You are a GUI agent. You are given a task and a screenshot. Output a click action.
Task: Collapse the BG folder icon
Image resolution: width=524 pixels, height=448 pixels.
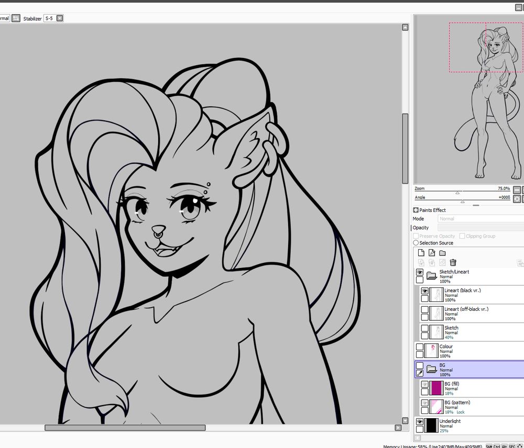point(432,369)
